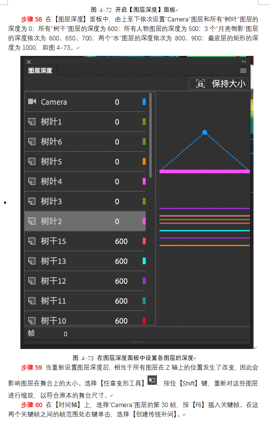Click the Camera depth value 0
272x426 pixels.
(117, 102)
